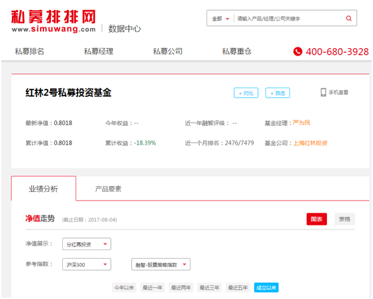
Task: Click the + 对比 compare button
Action: [x=246, y=93]
